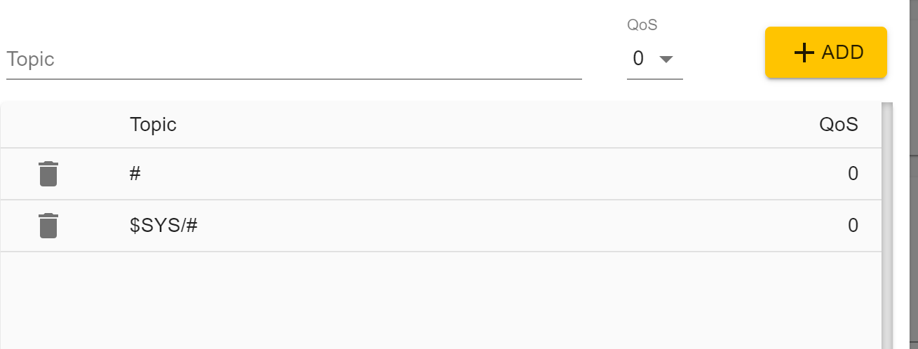Click the QoS value in the "$SYS/#" row

853,226
